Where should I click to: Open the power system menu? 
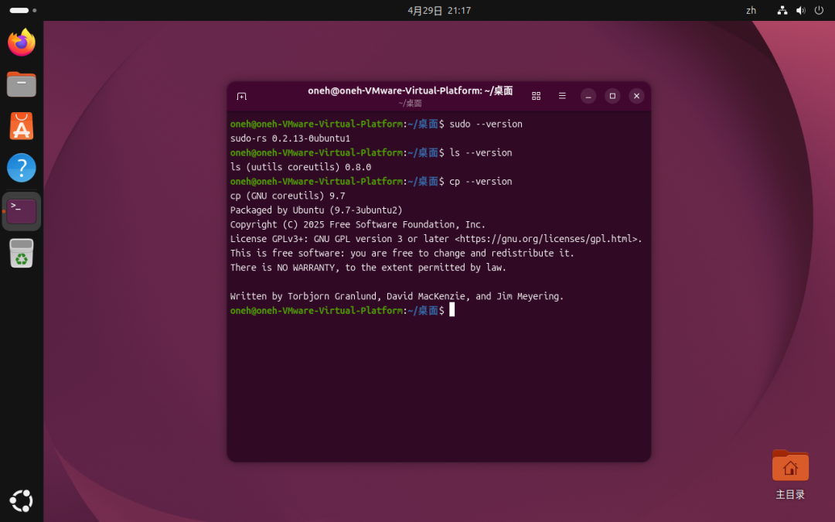819,11
